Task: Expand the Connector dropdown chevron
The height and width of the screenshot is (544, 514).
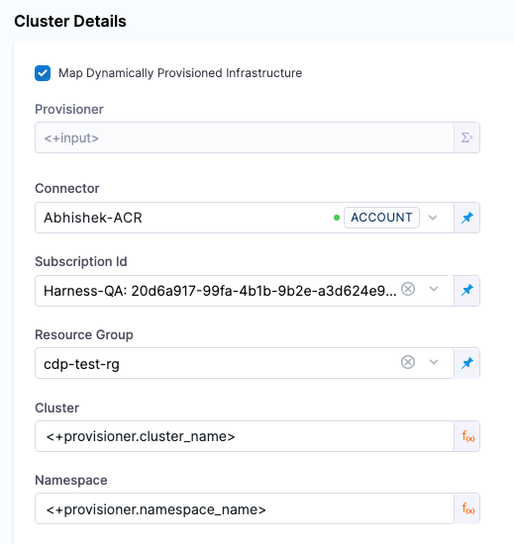Action: click(433, 218)
